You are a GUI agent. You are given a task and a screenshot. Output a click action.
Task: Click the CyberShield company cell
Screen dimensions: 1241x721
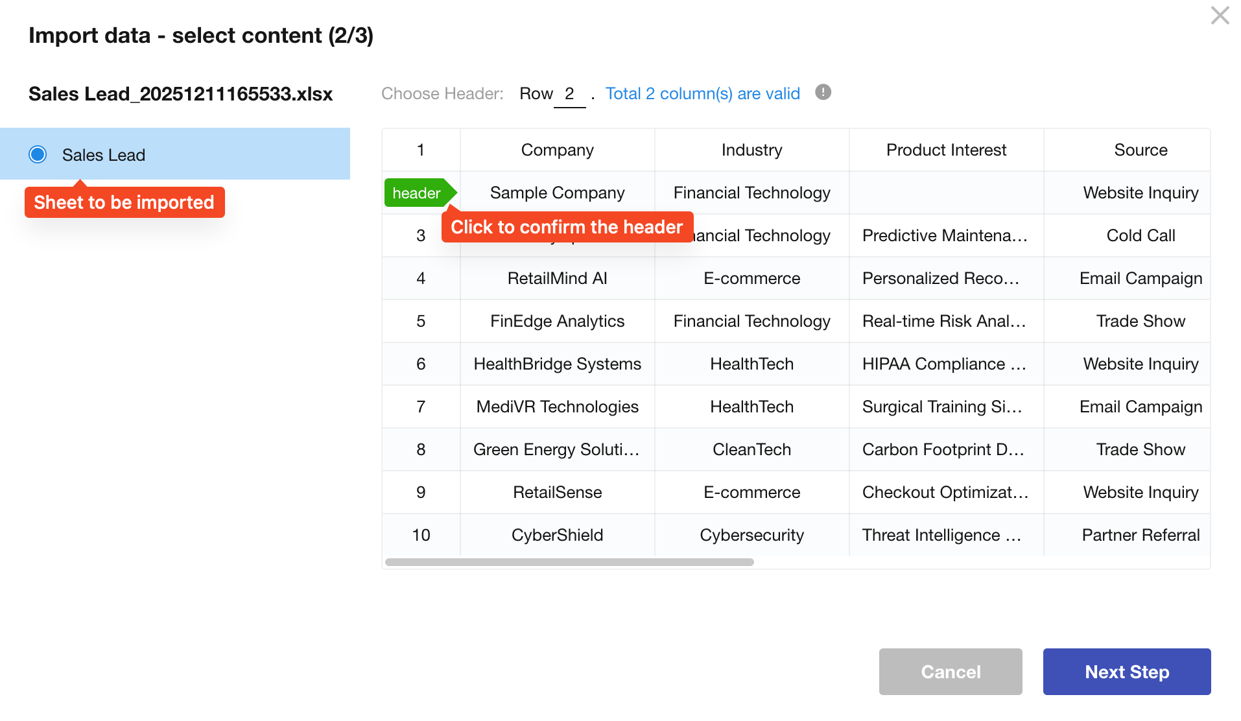[x=557, y=535]
